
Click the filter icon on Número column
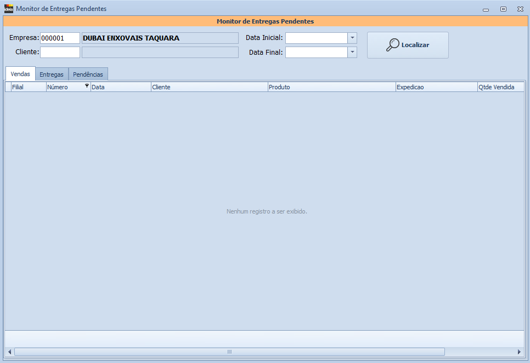coord(87,86)
